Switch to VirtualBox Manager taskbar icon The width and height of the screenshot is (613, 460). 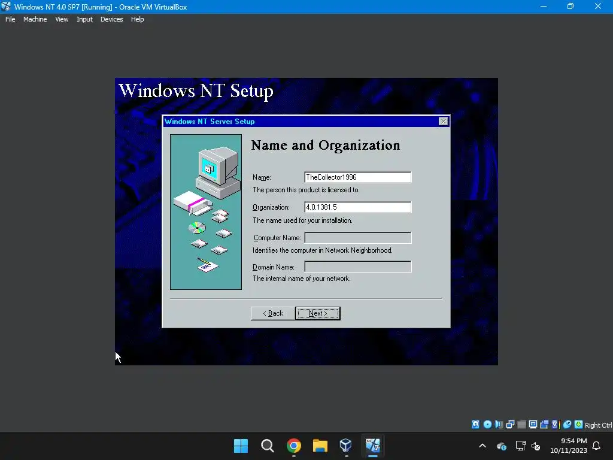point(346,446)
